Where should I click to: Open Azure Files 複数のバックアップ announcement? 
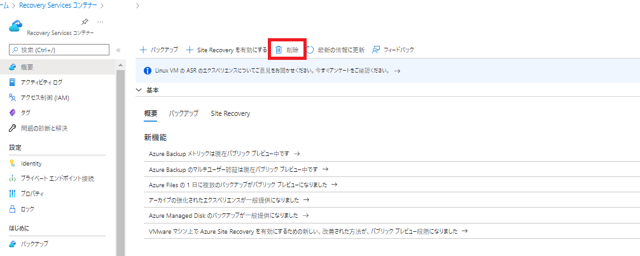click(239, 184)
